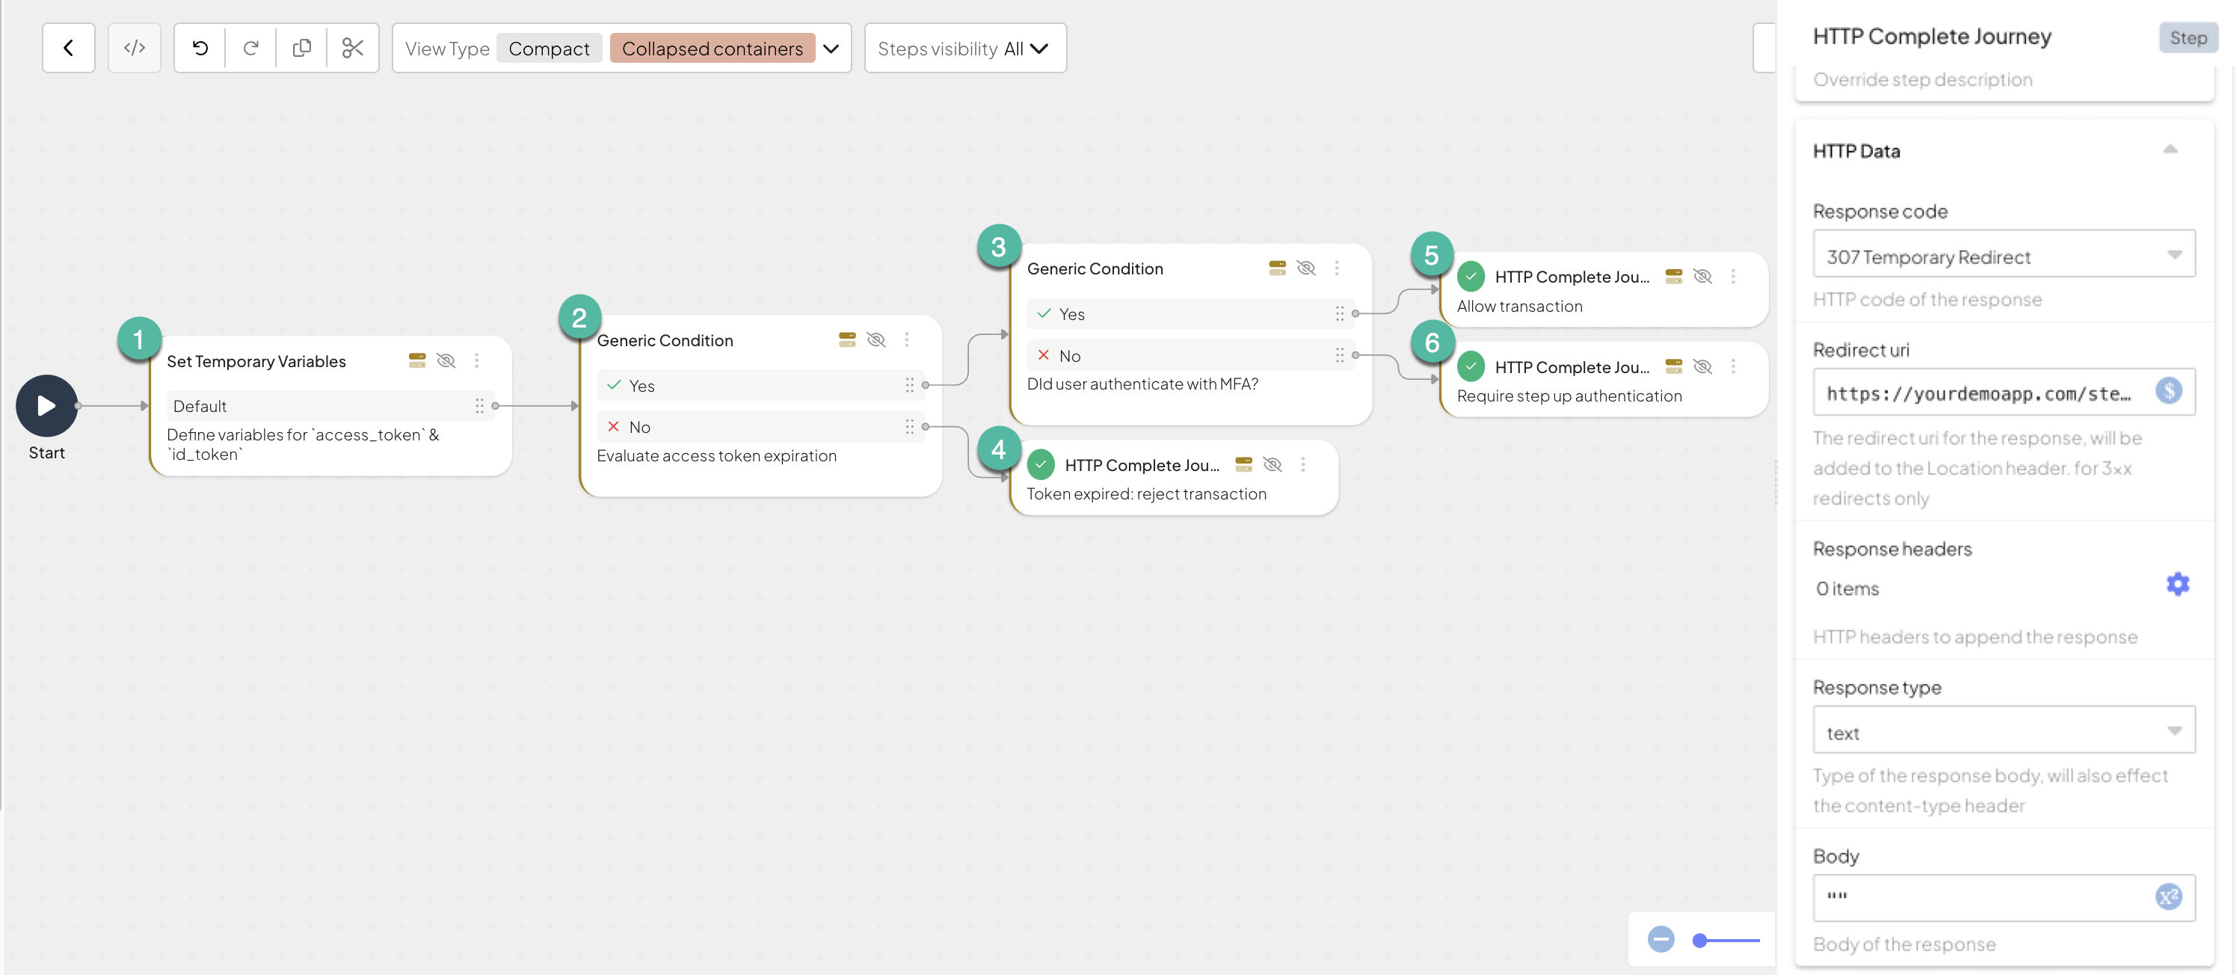Select the Compact view type
Viewport: 2237px width, 975px height.
pyautogui.click(x=549, y=49)
